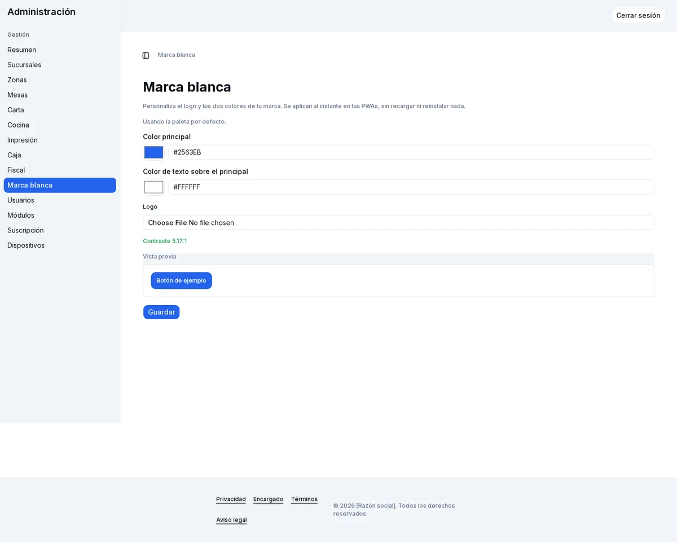Select Mesas in the sidebar

[60, 95]
